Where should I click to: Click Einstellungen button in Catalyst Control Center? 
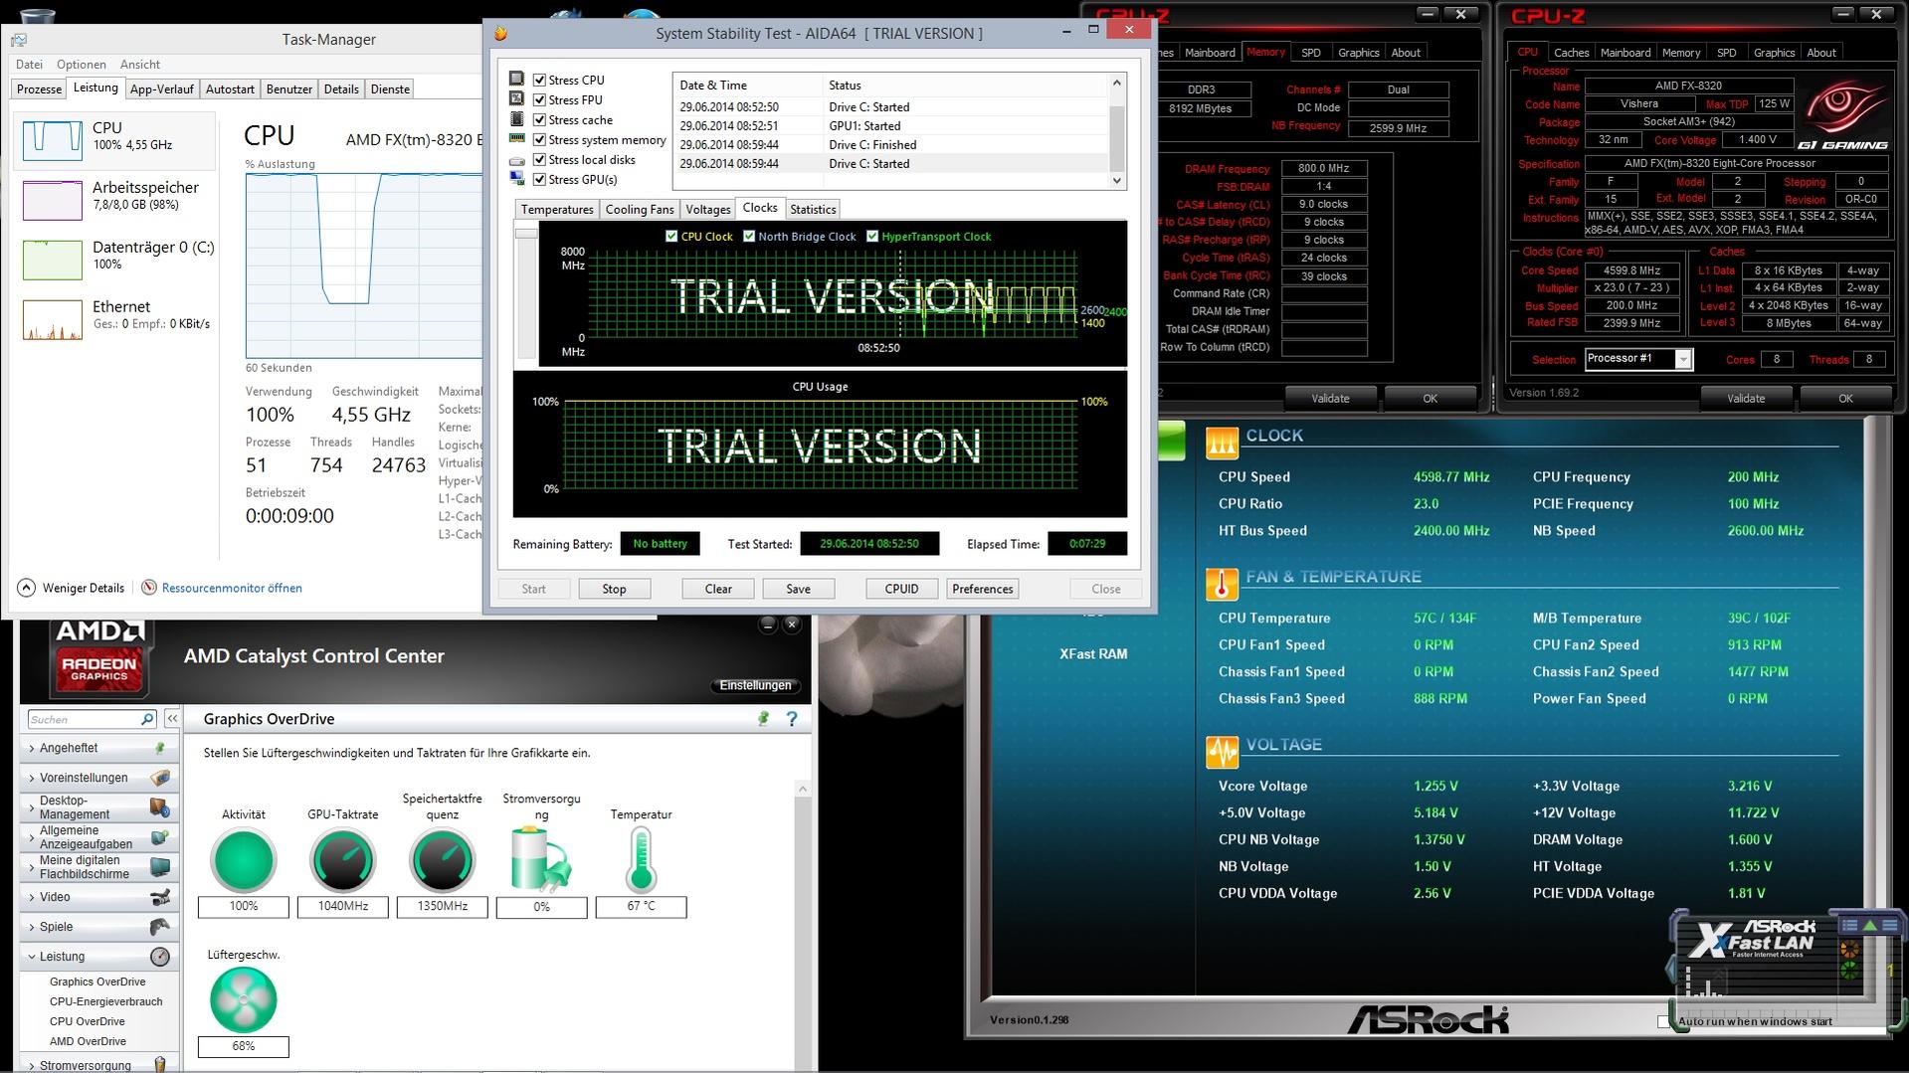tap(756, 685)
